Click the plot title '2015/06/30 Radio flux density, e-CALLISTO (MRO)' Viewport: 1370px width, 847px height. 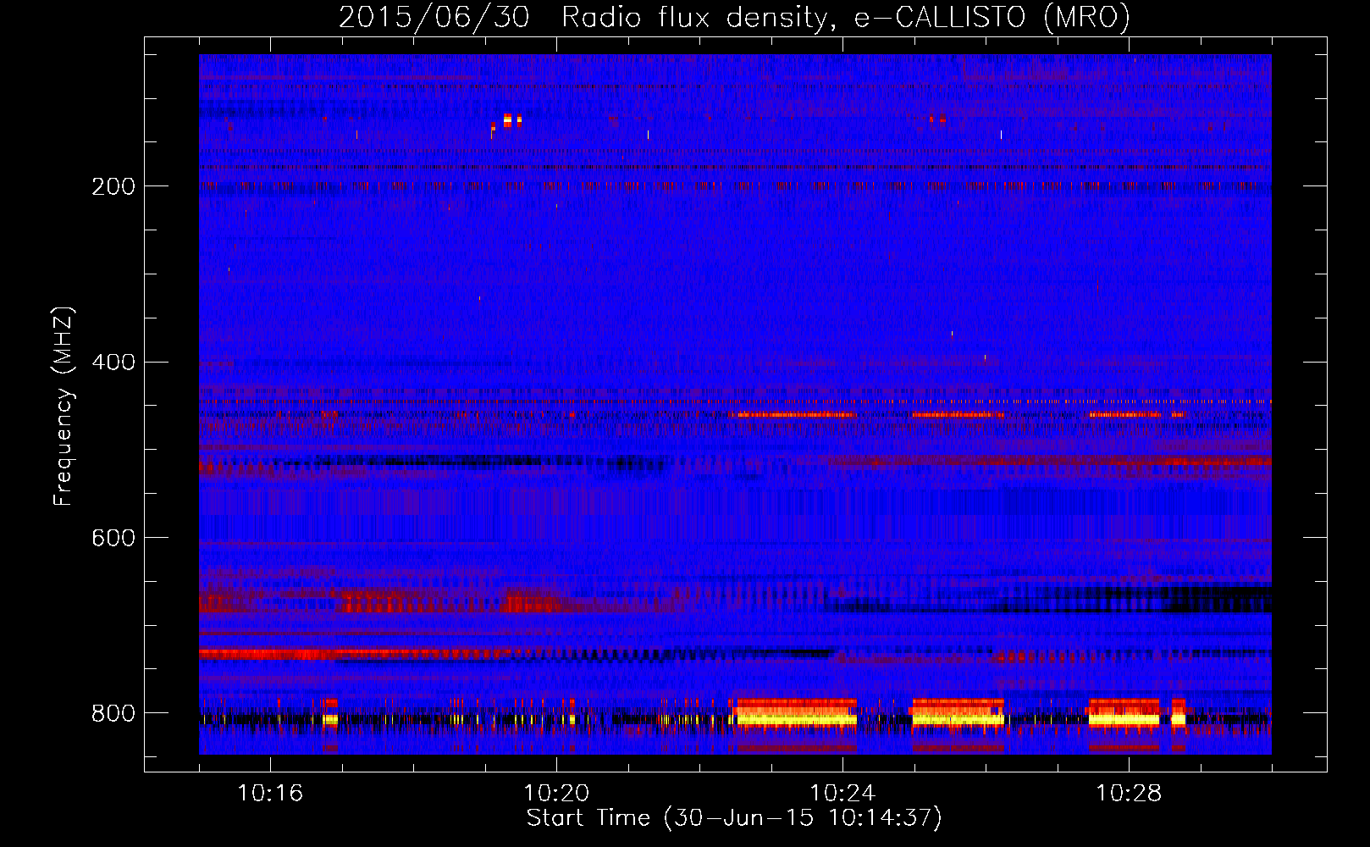734,17
